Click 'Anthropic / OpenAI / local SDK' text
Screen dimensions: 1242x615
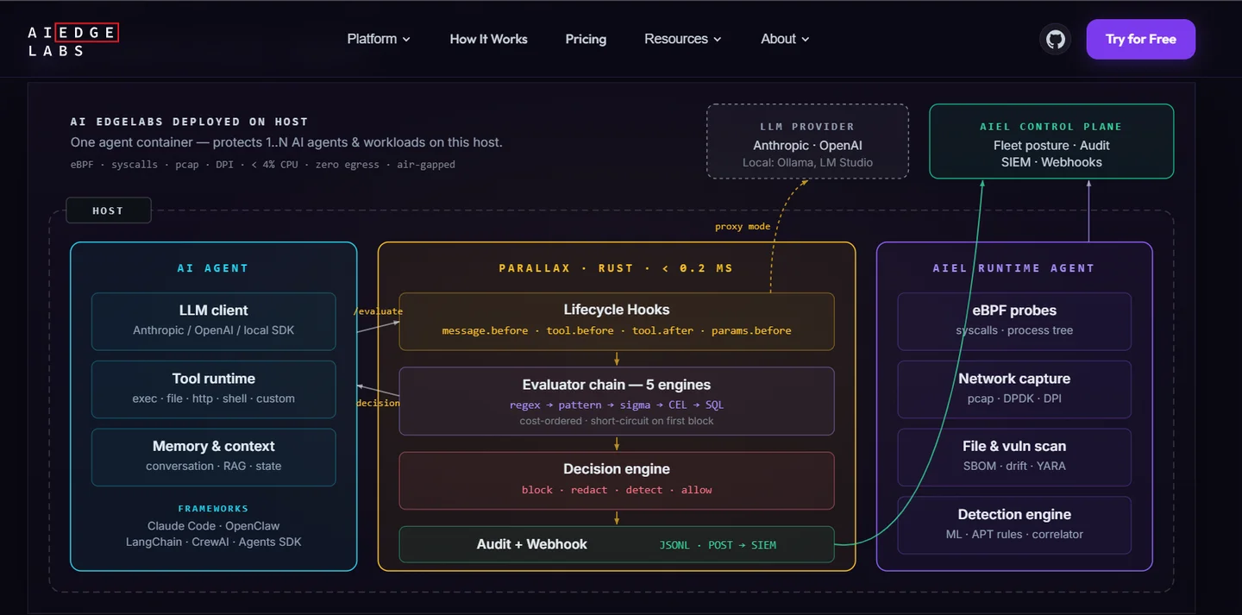pos(214,330)
